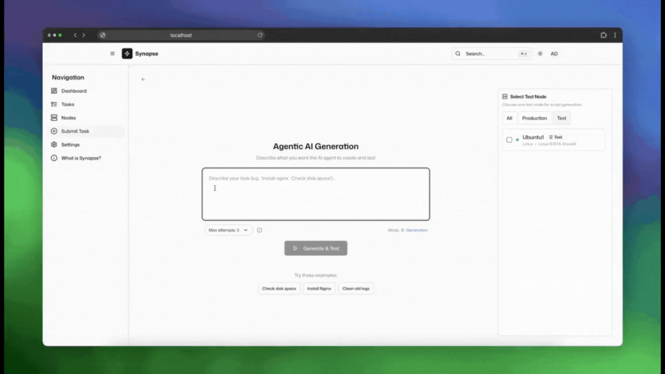This screenshot has width=665, height=374.
Task: Open Dashboard in the navigation
Action: coord(74,91)
